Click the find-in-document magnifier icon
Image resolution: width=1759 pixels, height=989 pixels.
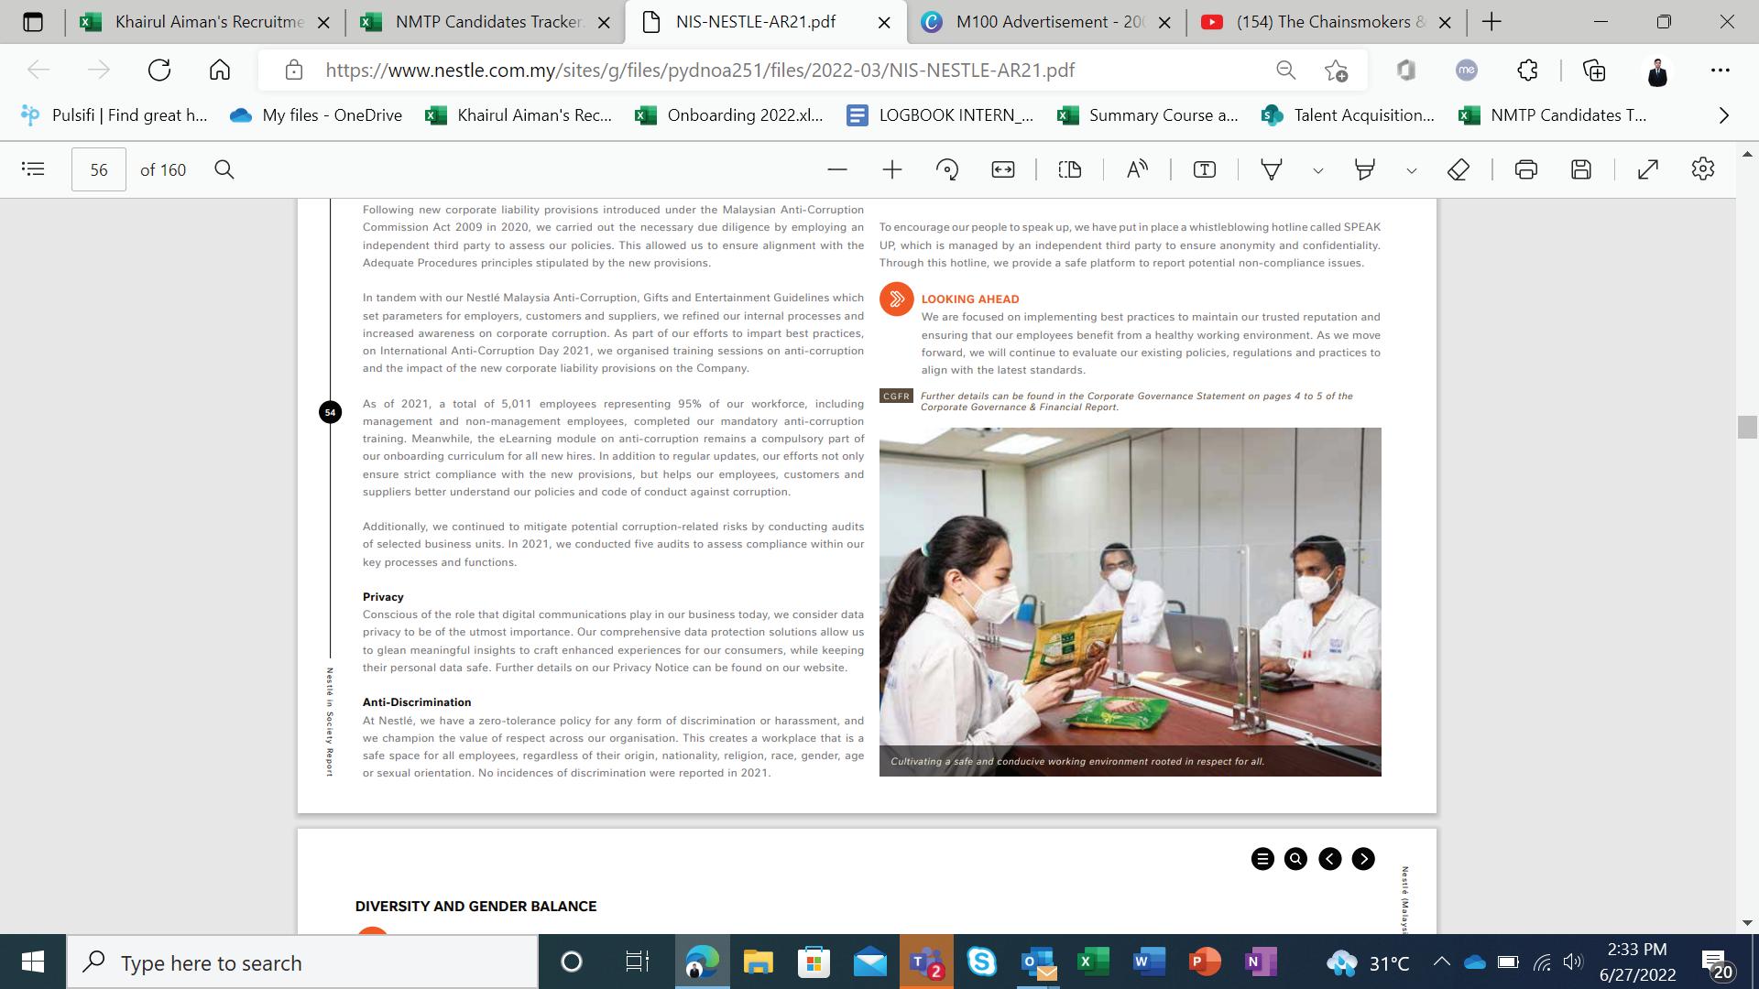point(224,169)
